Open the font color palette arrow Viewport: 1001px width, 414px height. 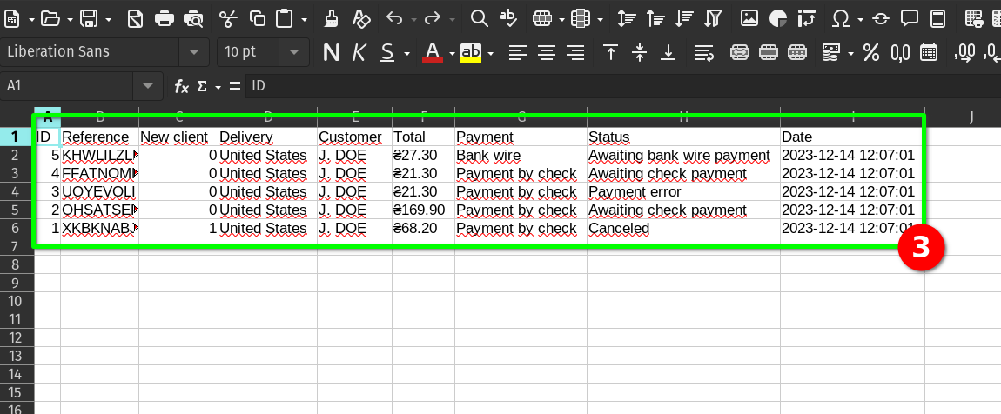point(452,54)
